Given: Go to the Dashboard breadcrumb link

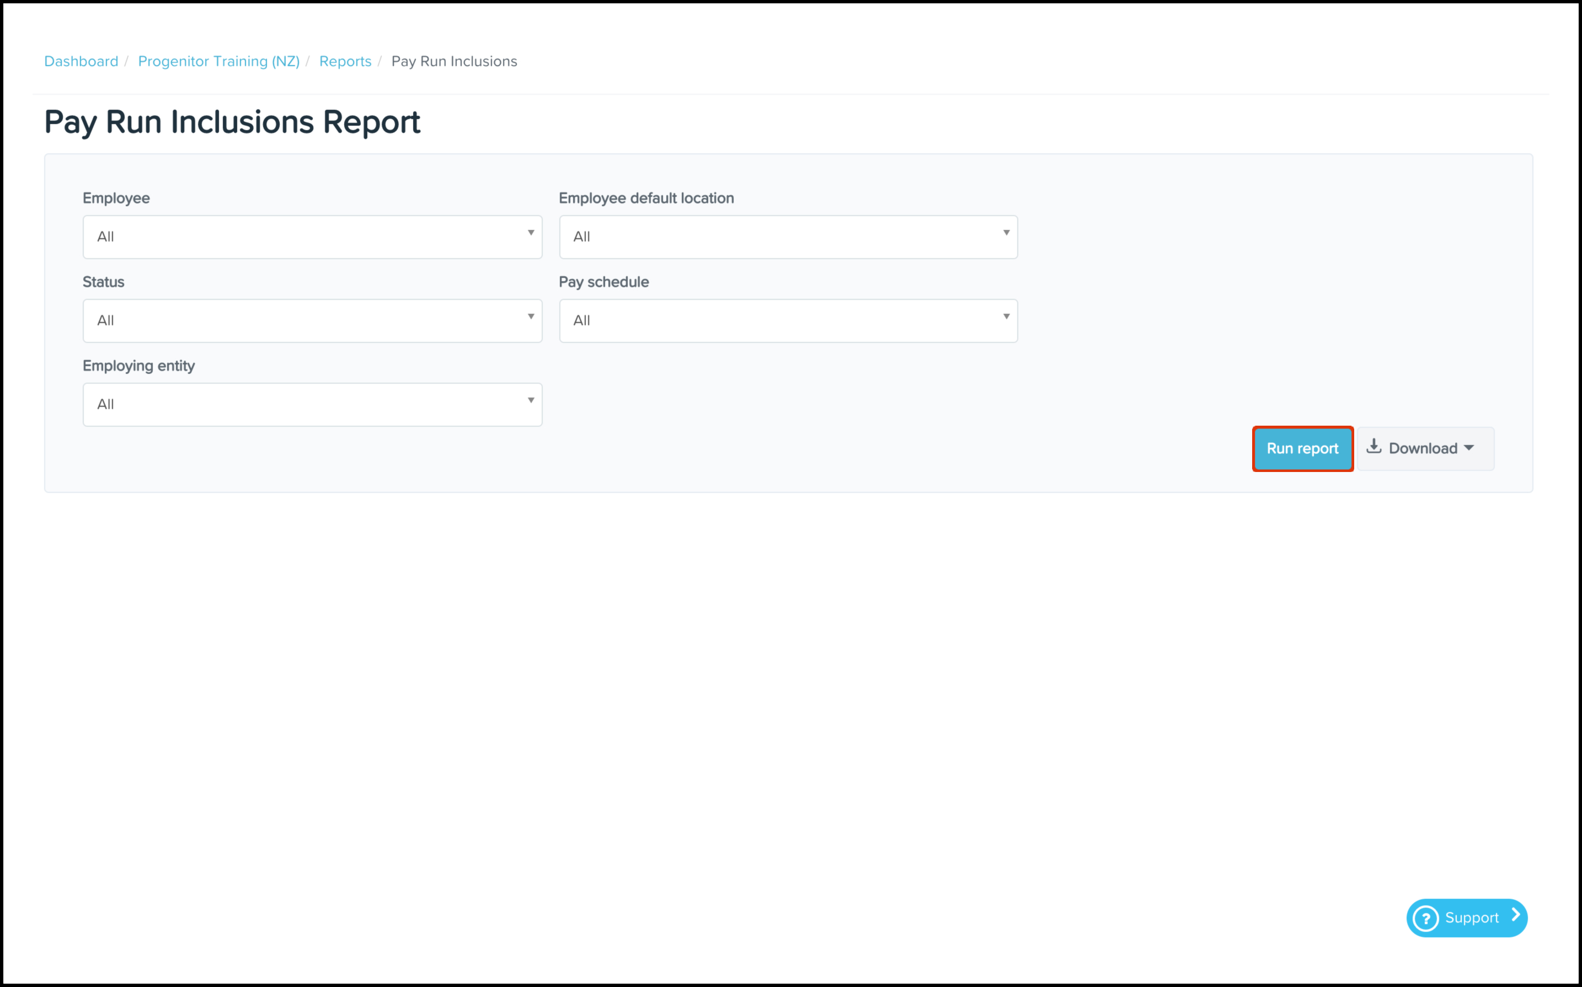Looking at the screenshot, I should (x=81, y=61).
